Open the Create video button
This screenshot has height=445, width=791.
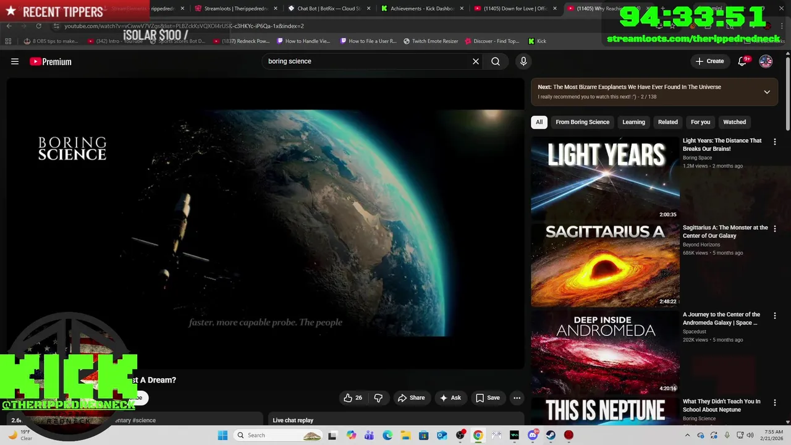(709, 61)
